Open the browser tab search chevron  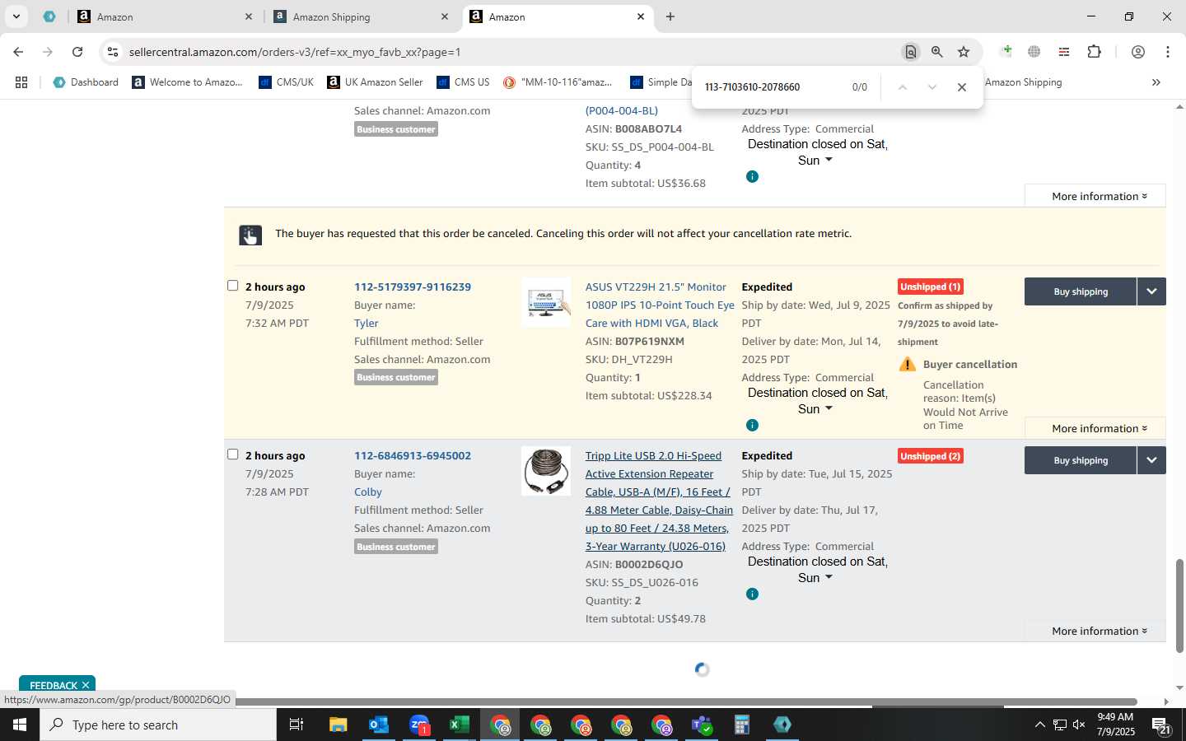tap(16, 16)
